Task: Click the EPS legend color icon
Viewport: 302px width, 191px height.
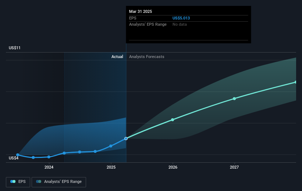Action: (x=13, y=181)
